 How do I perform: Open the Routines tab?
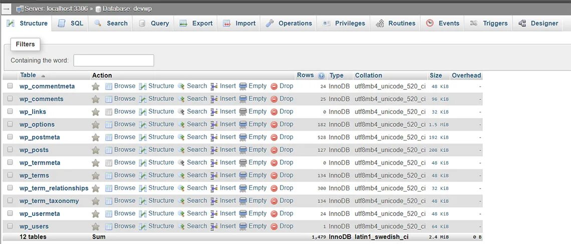click(x=396, y=23)
